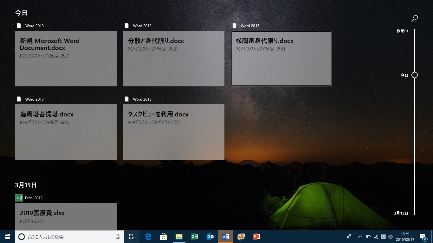The height and width of the screenshot is (243, 433).
Task: Click the Excel 2013 icon above 2019医療費.xlsx
Action: pos(19,198)
